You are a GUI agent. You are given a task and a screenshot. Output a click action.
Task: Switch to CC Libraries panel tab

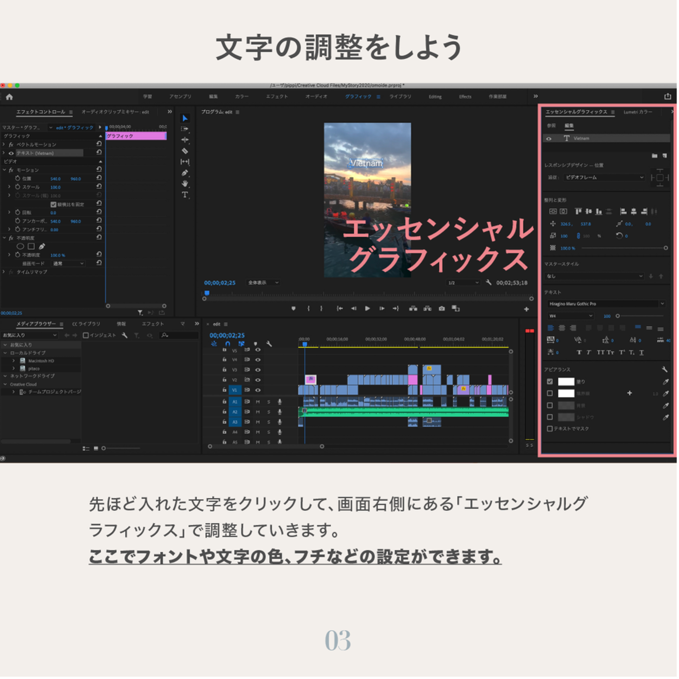click(87, 325)
